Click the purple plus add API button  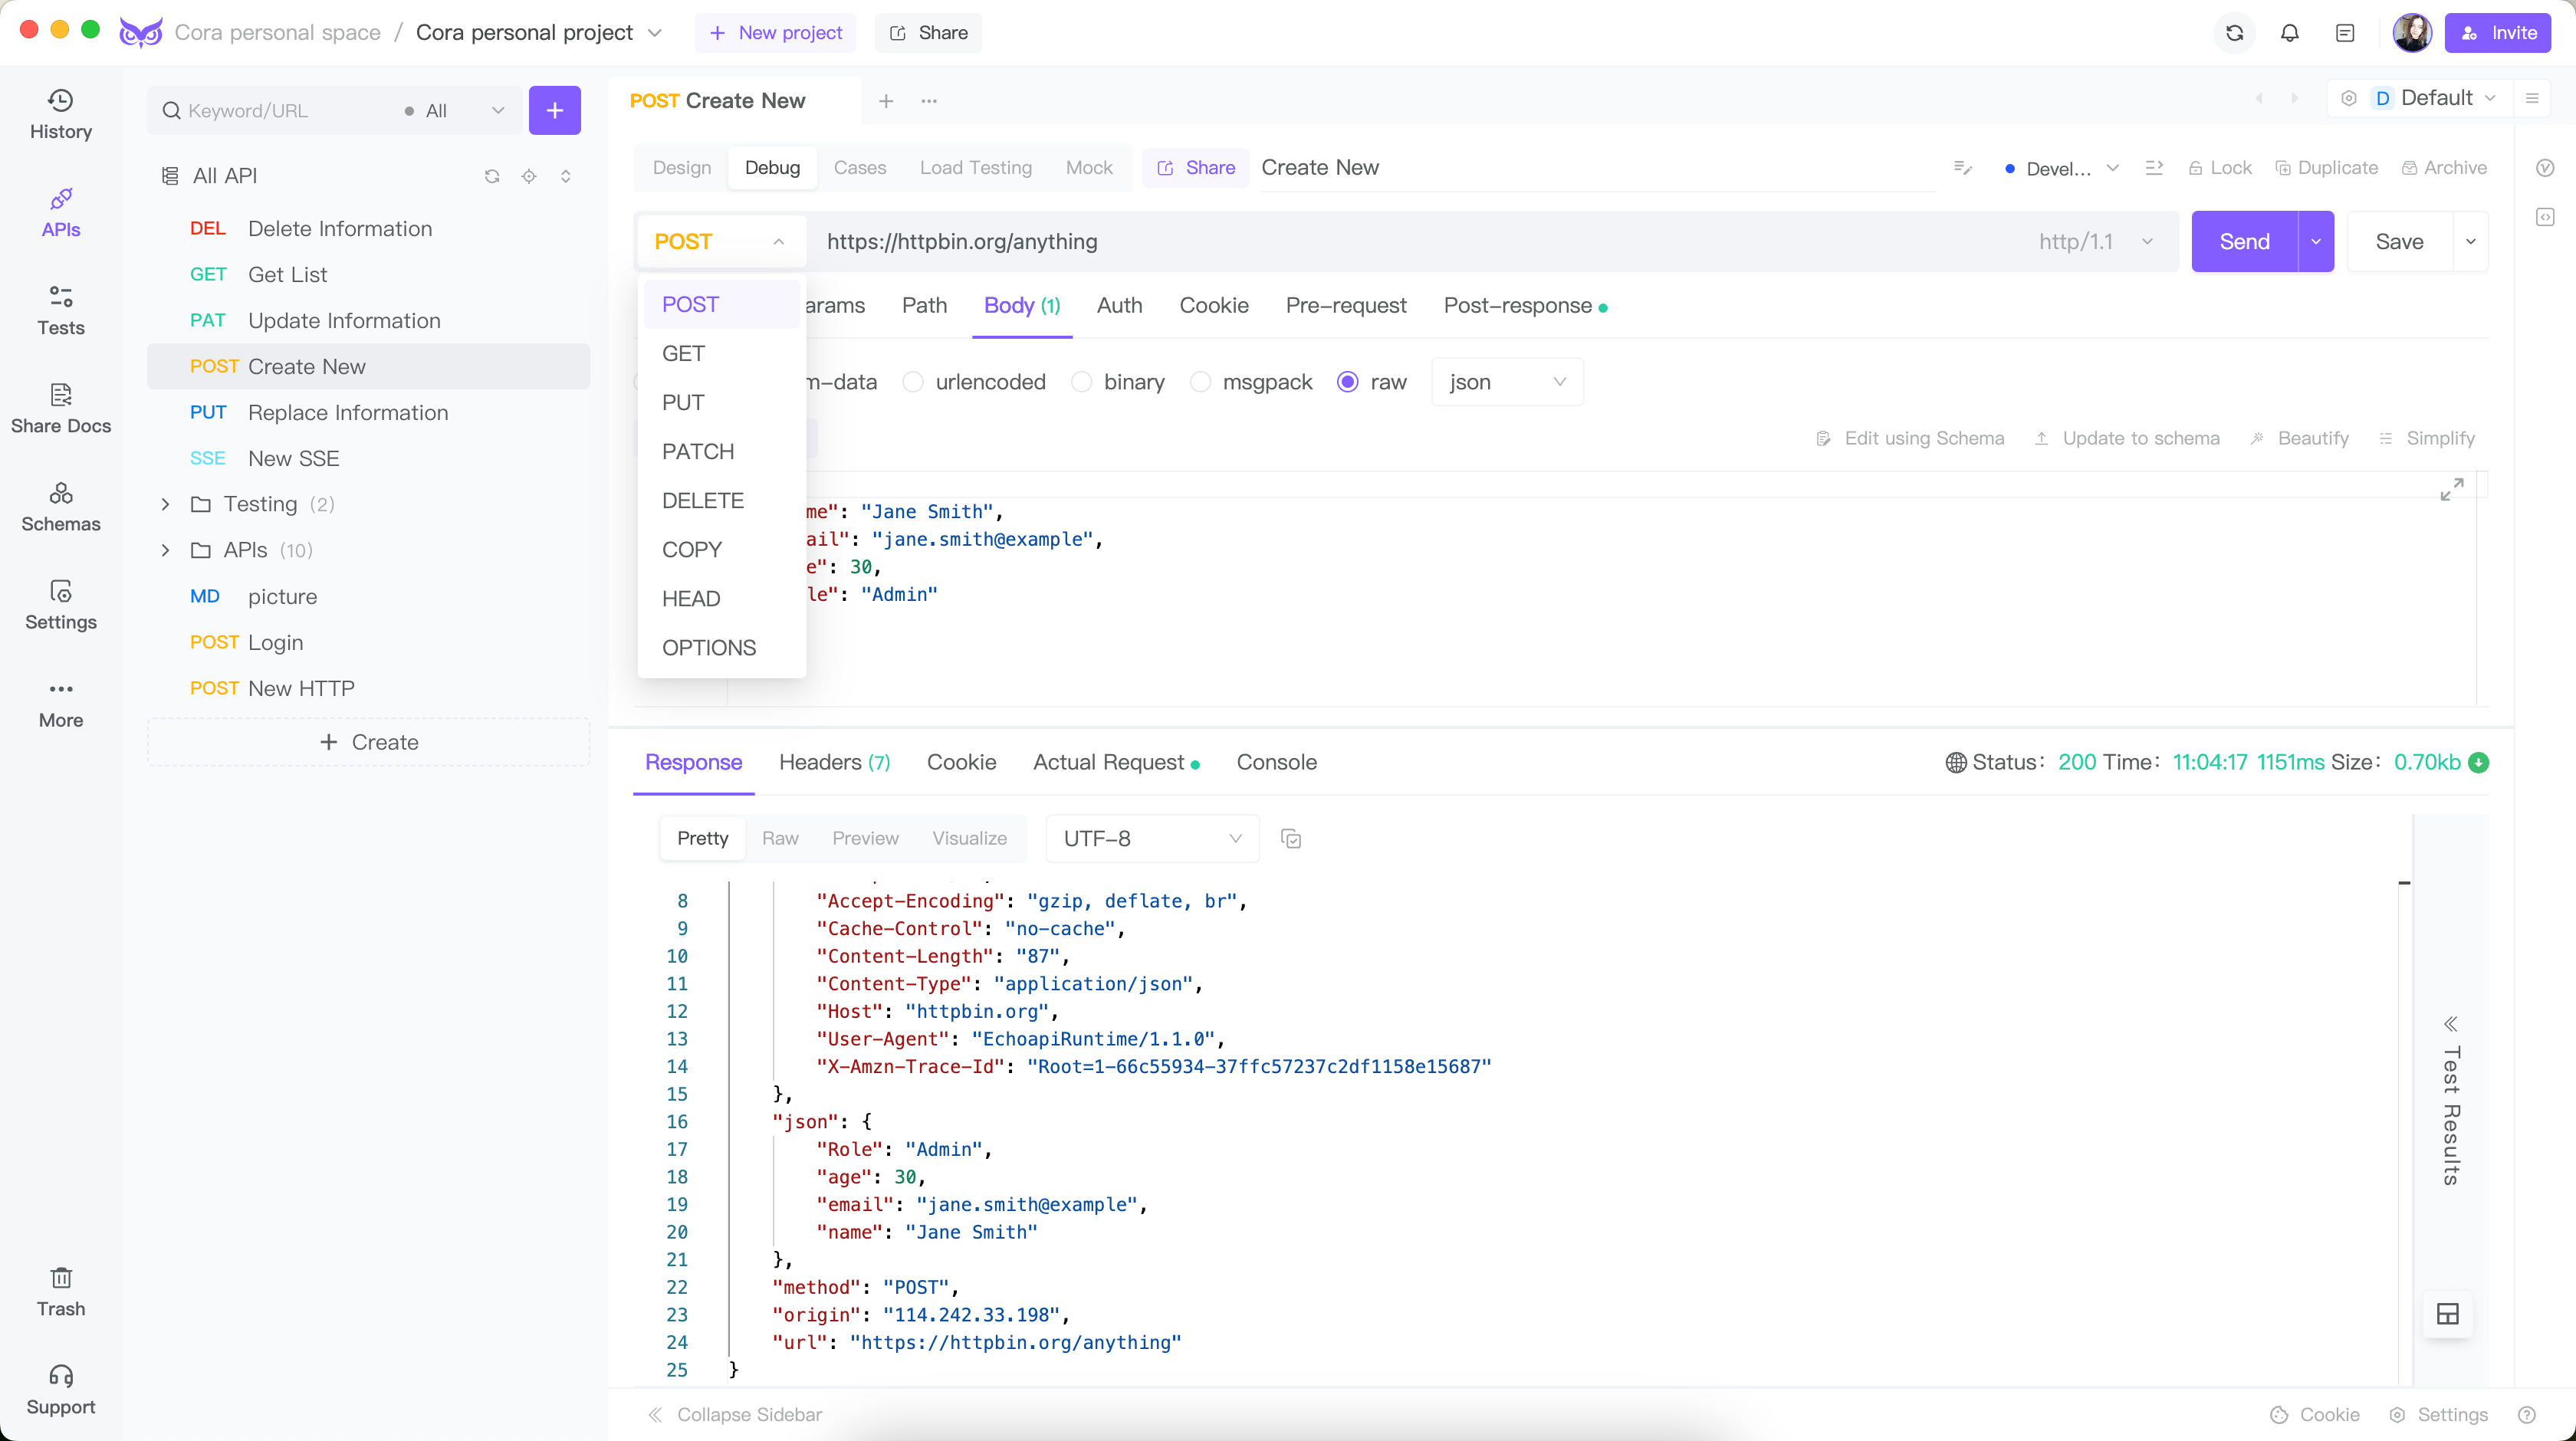(x=554, y=110)
